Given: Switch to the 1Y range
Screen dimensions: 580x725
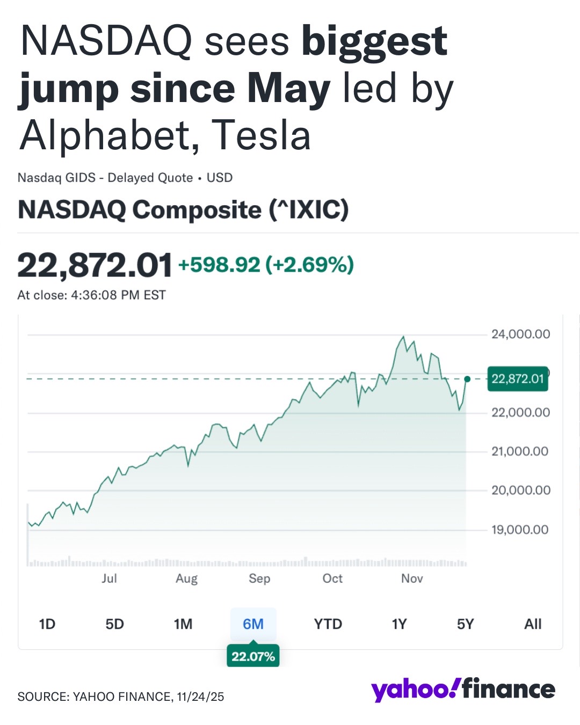Looking at the screenshot, I should (x=399, y=624).
